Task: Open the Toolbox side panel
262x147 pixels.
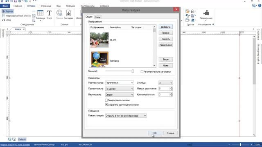Action: [x=3, y=33]
